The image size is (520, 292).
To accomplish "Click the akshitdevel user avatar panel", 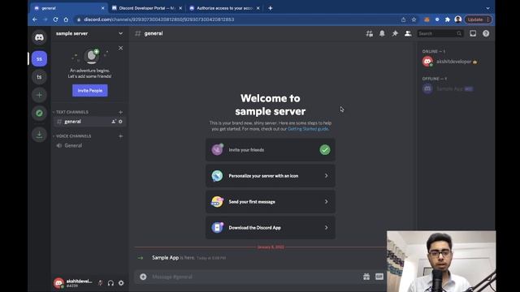I will coord(74,283).
